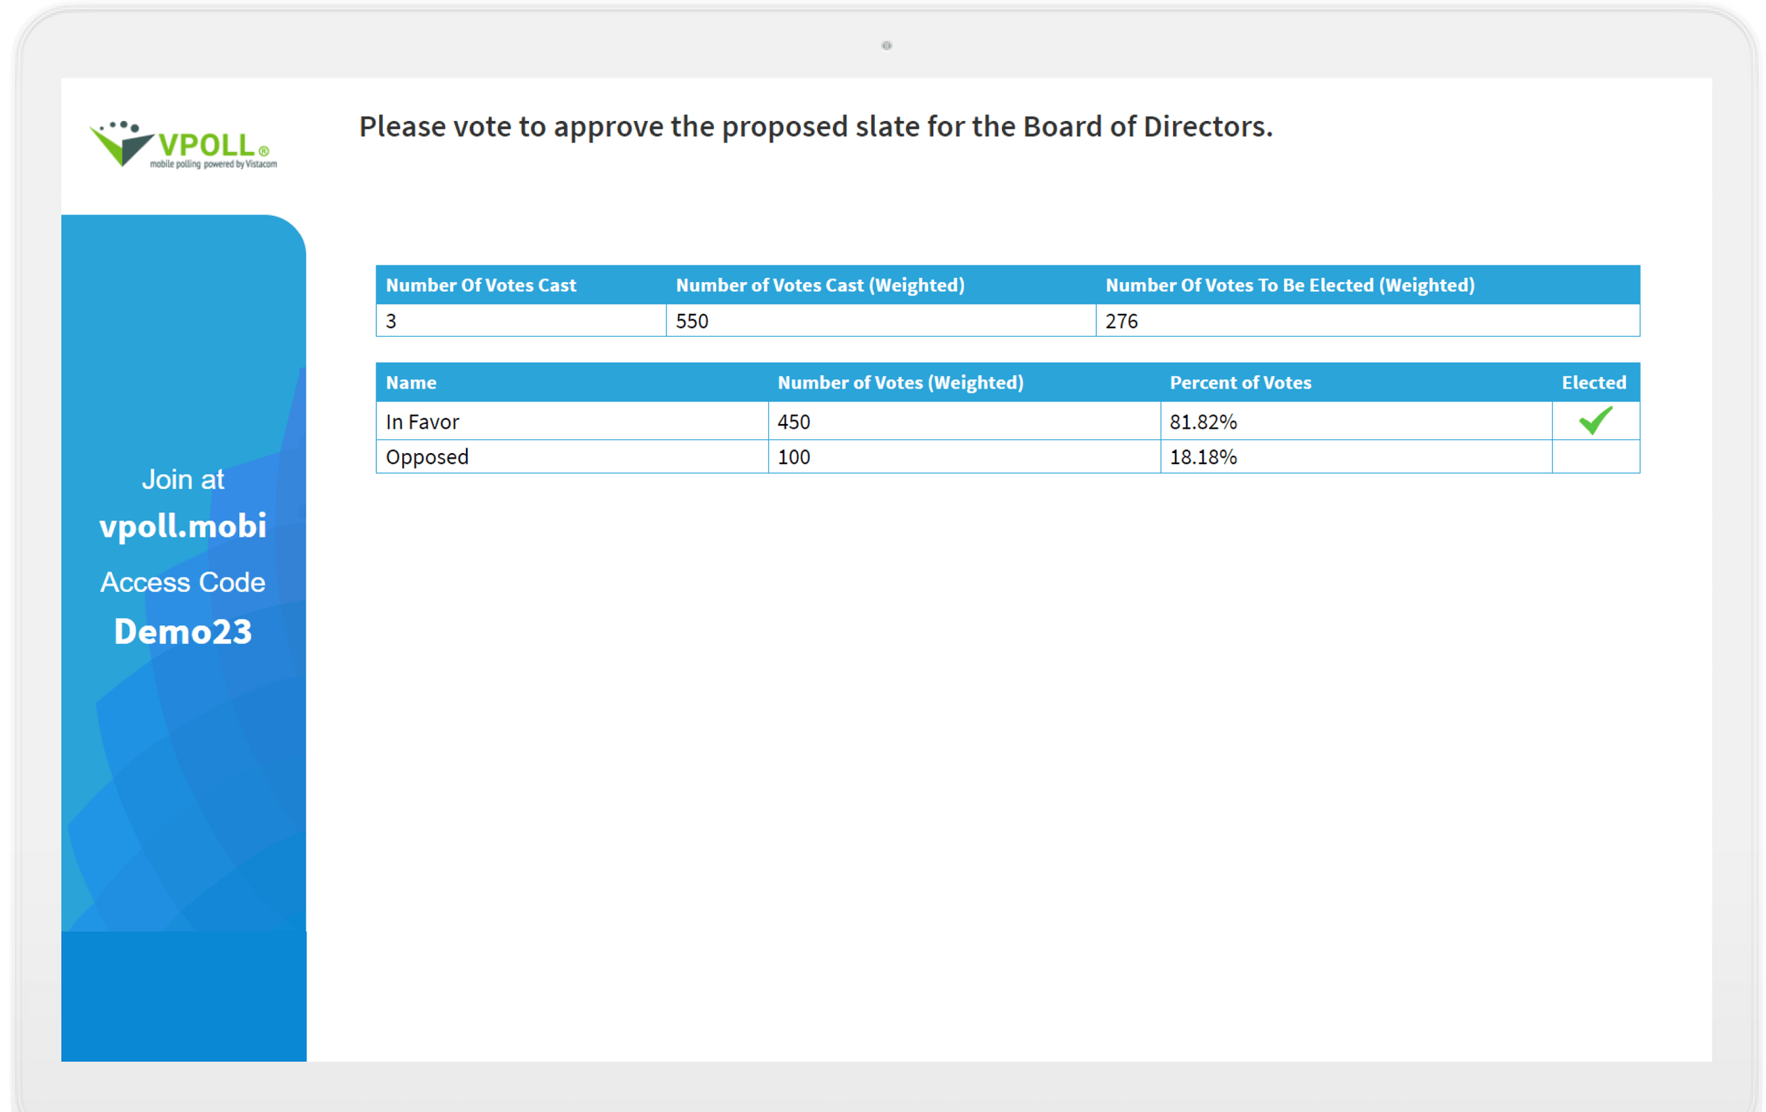The image size is (1766, 1112).
Task: Select the Name column header
Action: 412,383
